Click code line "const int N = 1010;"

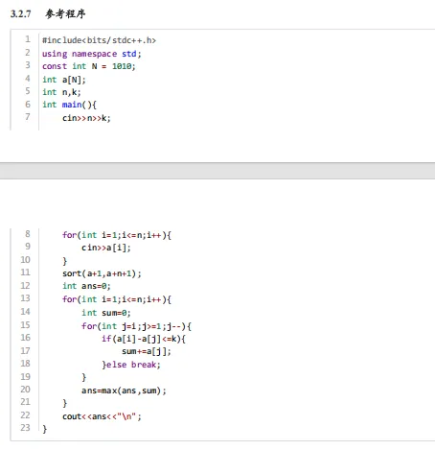[x=89, y=66]
